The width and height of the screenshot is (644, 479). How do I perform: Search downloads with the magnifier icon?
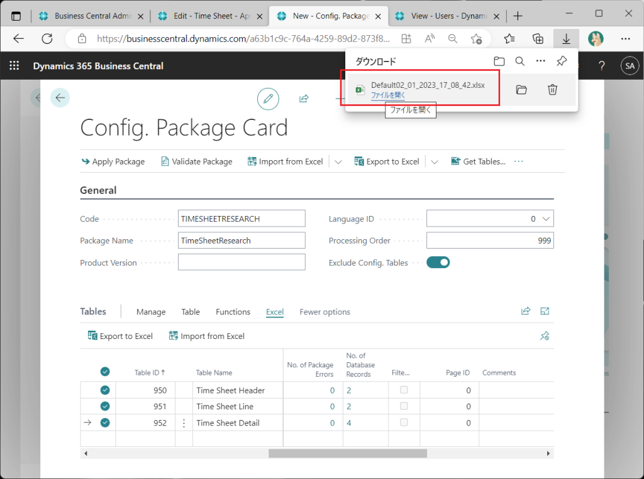tap(520, 62)
